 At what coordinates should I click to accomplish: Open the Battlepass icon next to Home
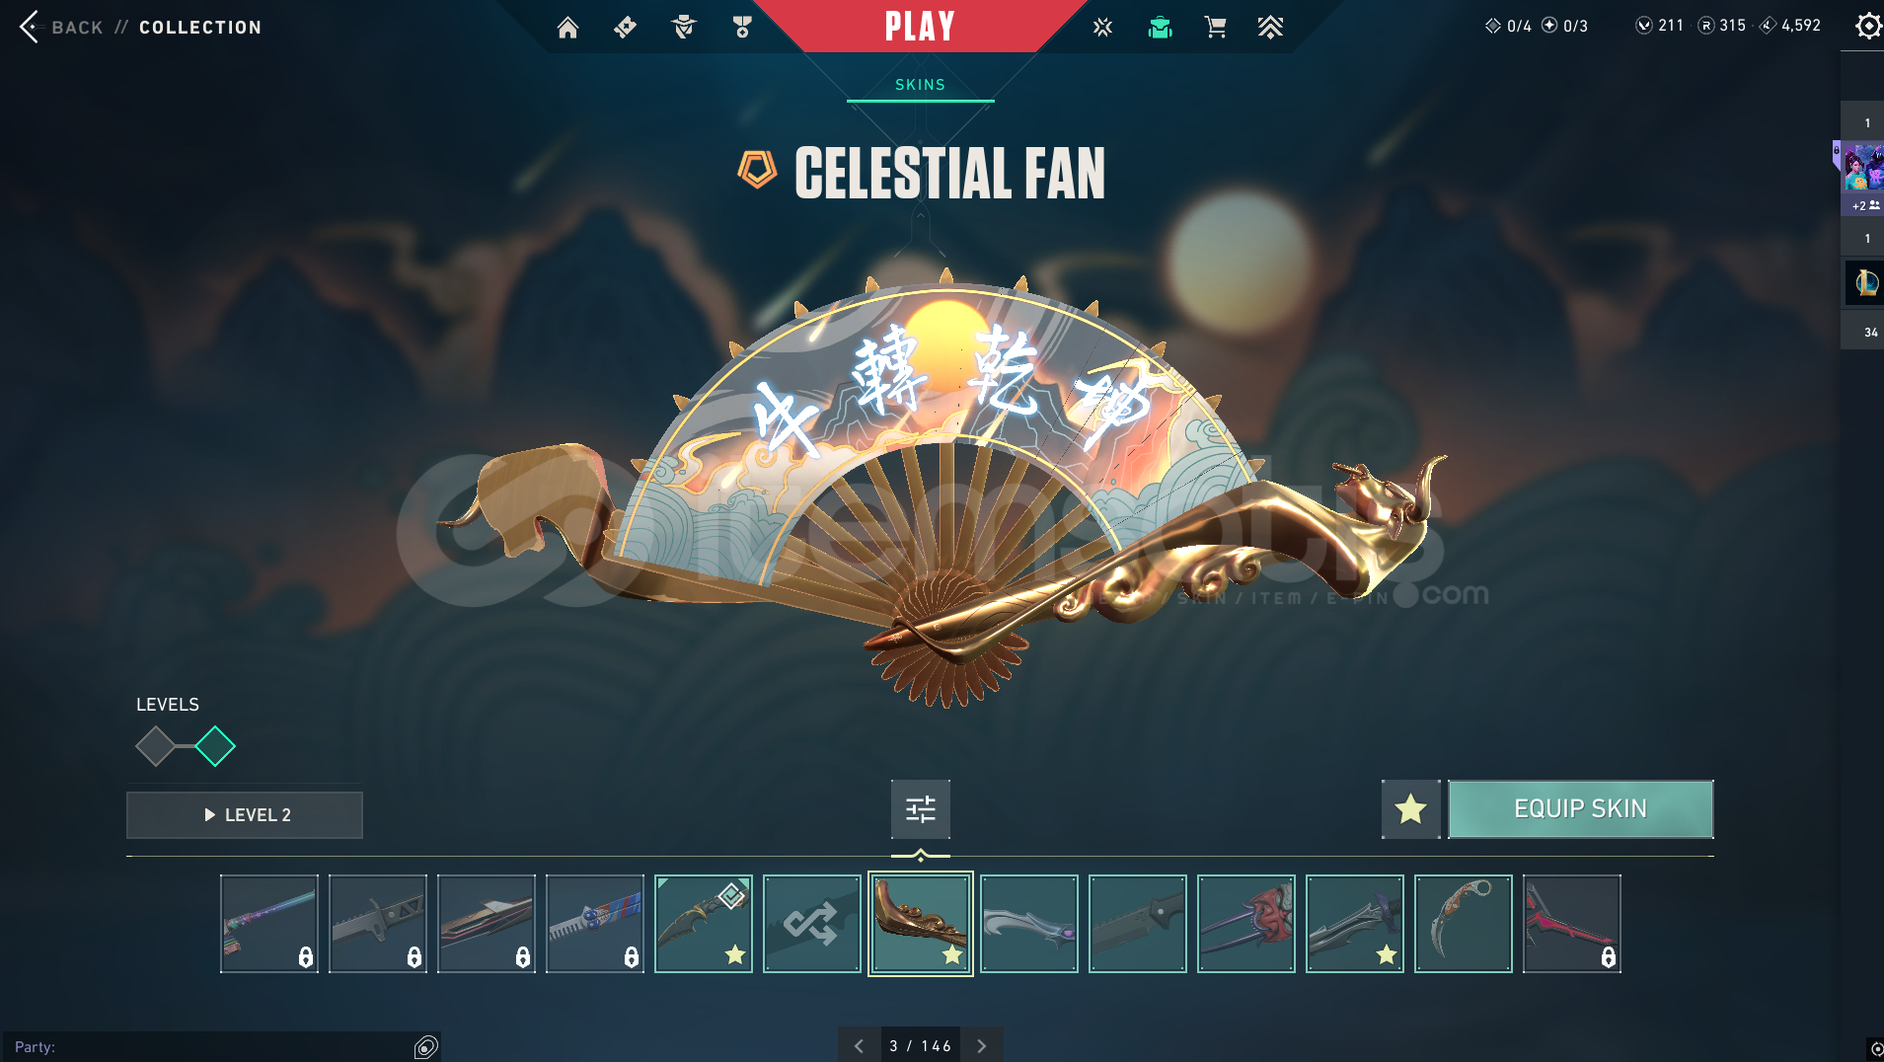point(625,28)
